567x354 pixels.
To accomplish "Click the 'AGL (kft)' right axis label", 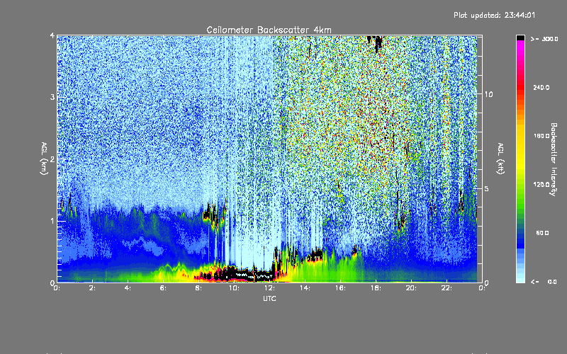I will coord(500,159).
